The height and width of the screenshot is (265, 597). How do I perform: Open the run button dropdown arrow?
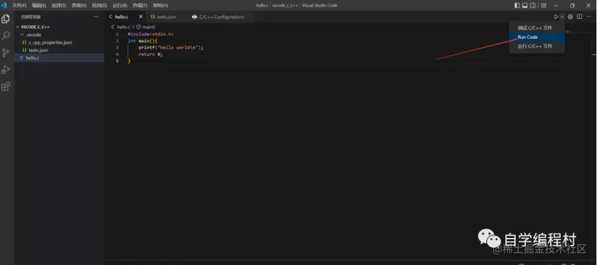point(562,17)
